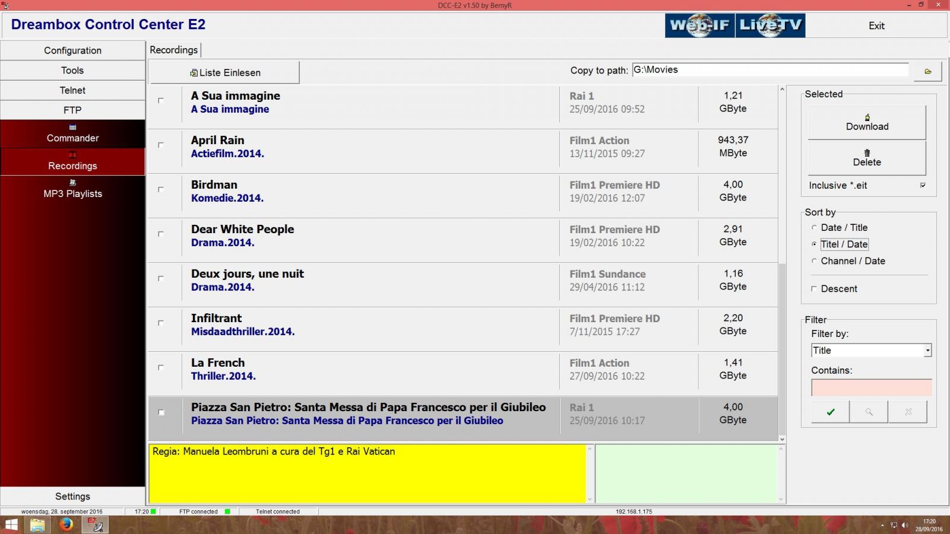The image size is (950, 534).
Task: Open Settings at sidebar bottom
Action: [x=72, y=497]
